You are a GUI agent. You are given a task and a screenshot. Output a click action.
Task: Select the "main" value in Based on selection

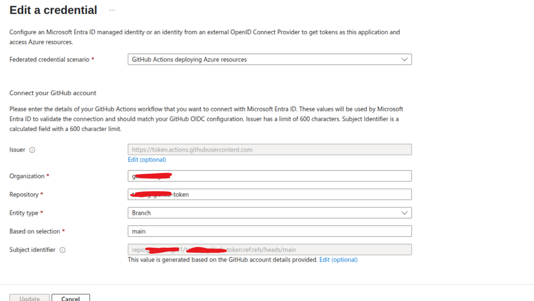269,231
